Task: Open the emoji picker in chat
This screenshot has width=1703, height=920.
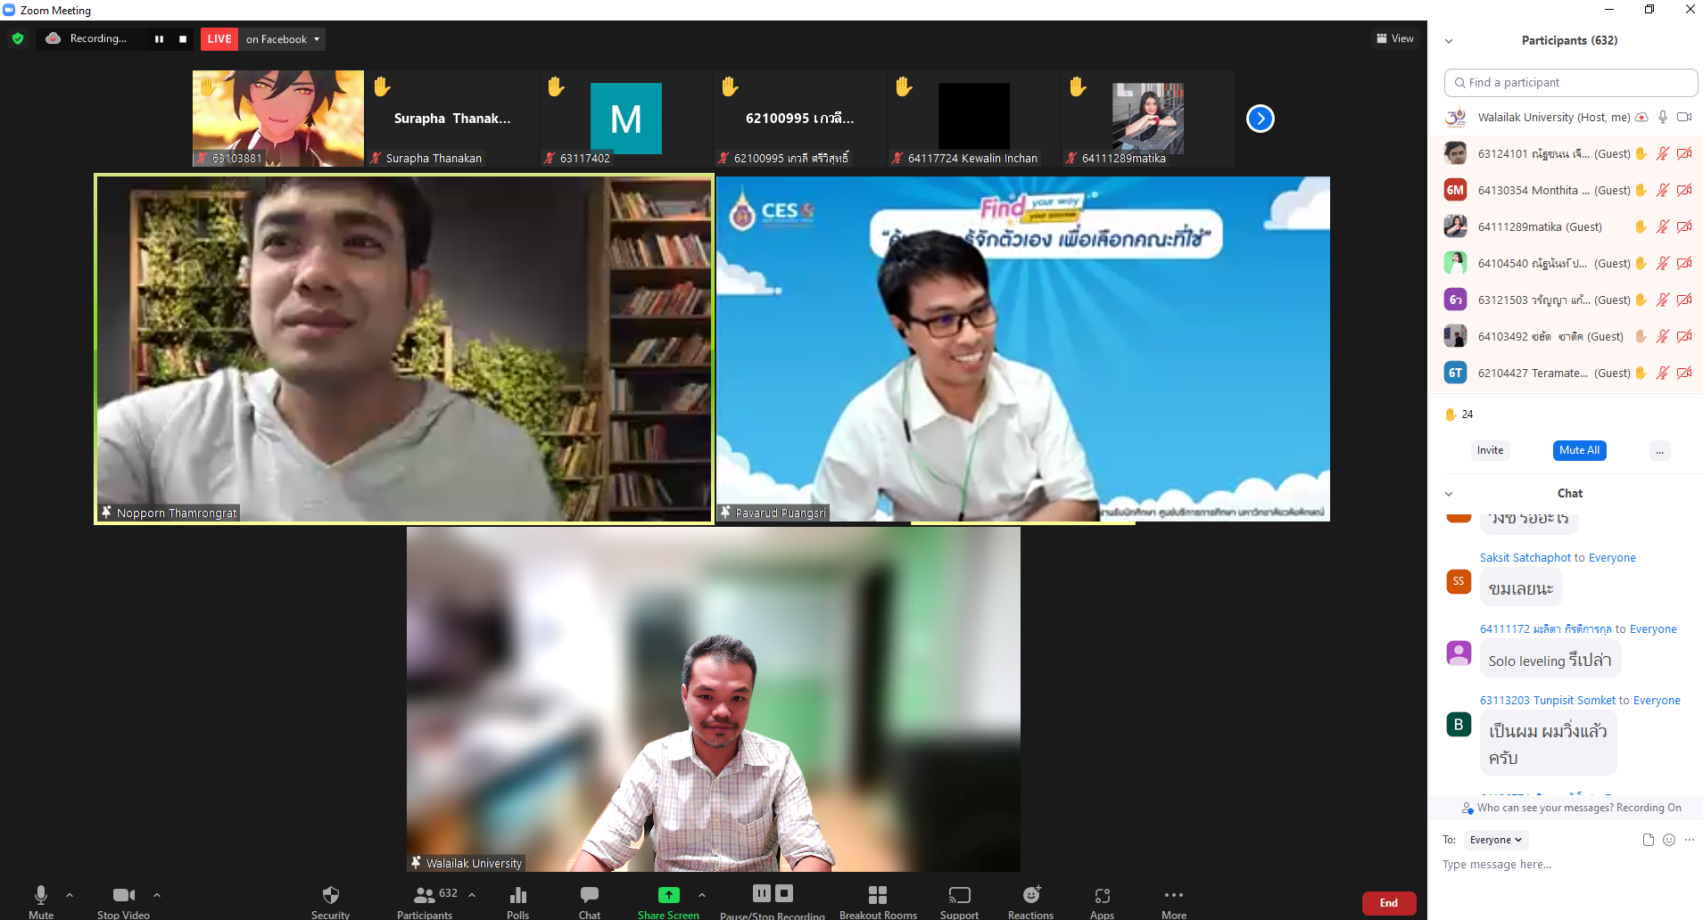Action: 1668,840
